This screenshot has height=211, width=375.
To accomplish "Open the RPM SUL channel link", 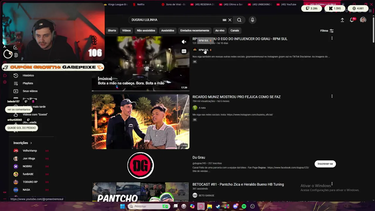I will point(204,50).
